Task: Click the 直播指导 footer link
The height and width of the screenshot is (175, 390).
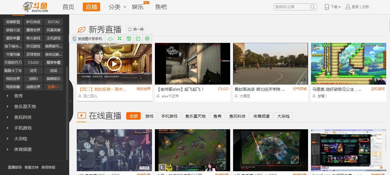Action: (x=15, y=167)
